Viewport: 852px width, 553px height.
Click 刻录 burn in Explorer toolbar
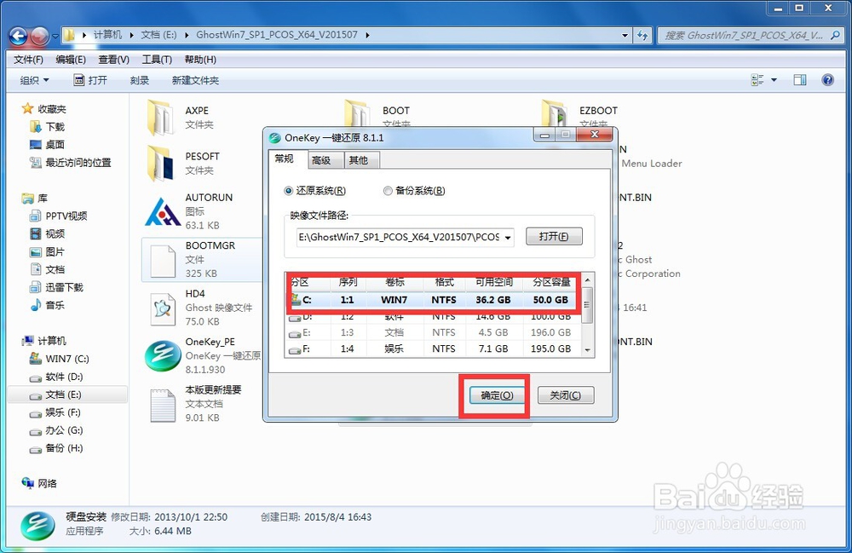click(x=140, y=80)
